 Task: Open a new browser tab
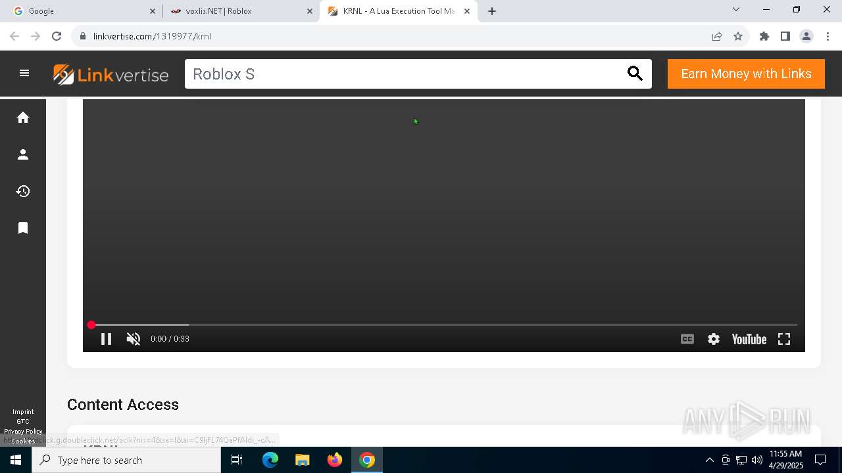(x=491, y=11)
